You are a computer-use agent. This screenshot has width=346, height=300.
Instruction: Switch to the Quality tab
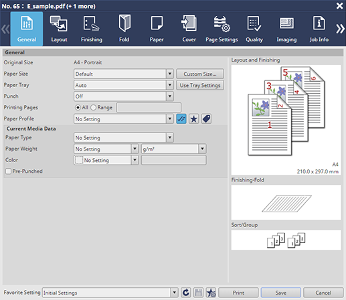point(254,29)
